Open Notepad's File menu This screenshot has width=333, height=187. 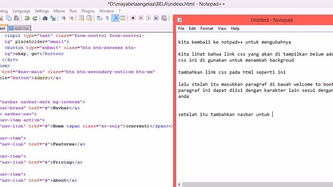tap(181, 29)
